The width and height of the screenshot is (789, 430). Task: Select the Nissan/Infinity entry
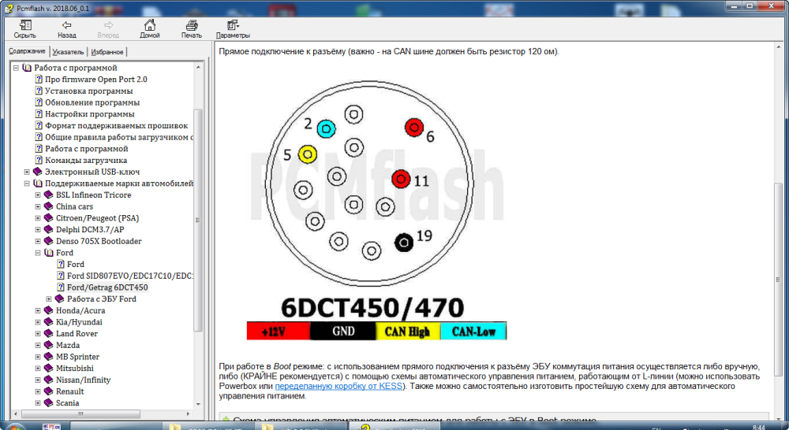click(x=83, y=380)
